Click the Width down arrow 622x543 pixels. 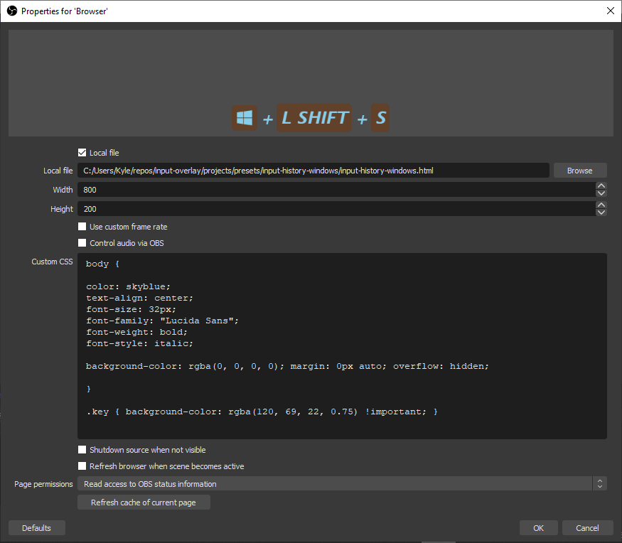(x=601, y=193)
